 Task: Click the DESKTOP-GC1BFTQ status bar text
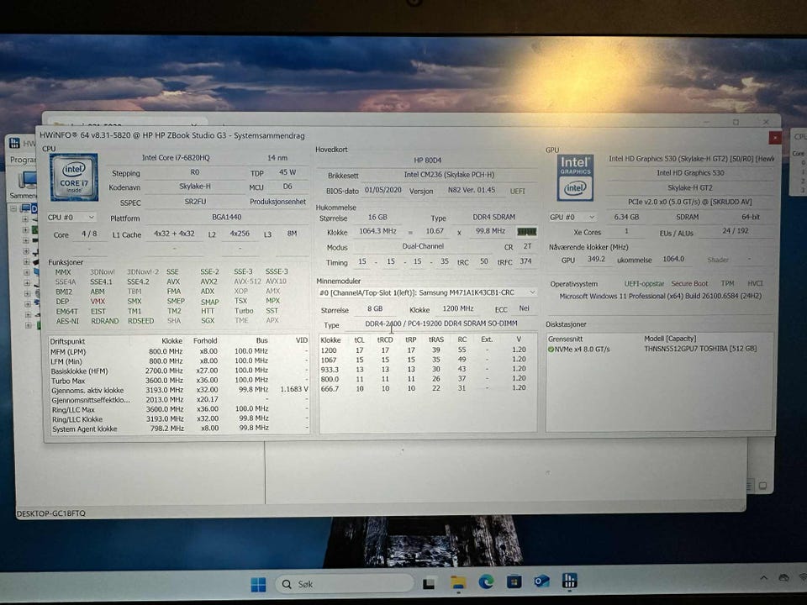pyautogui.click(x=51, y=513)
